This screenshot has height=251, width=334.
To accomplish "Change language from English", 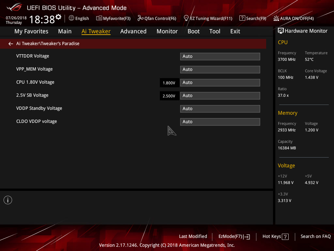I will [x=82, y=19].
